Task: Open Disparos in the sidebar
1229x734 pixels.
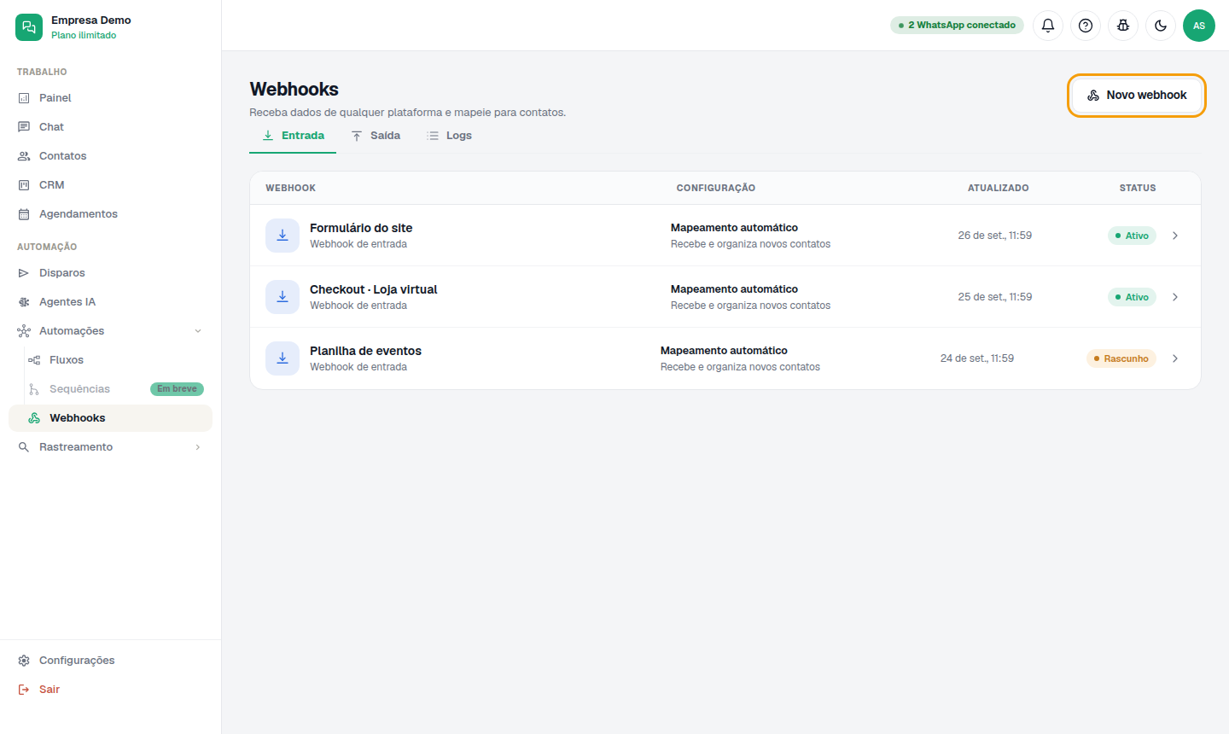Action: pos(110,273)
